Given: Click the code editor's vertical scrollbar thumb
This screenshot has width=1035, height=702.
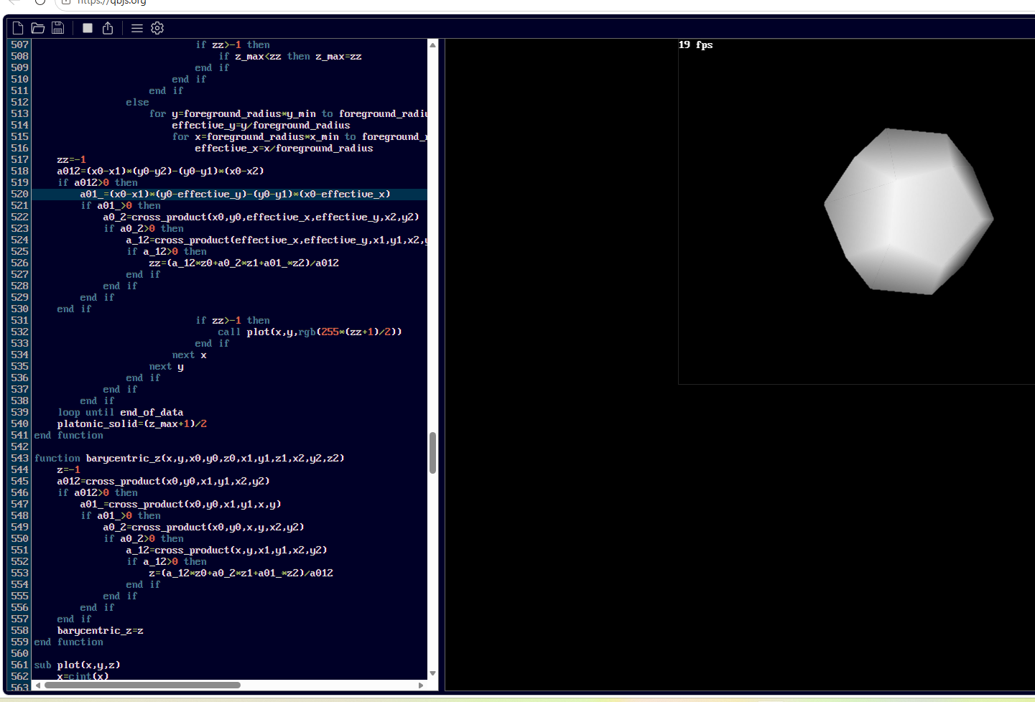Looking at the screenshot, I should click(432, 453).
